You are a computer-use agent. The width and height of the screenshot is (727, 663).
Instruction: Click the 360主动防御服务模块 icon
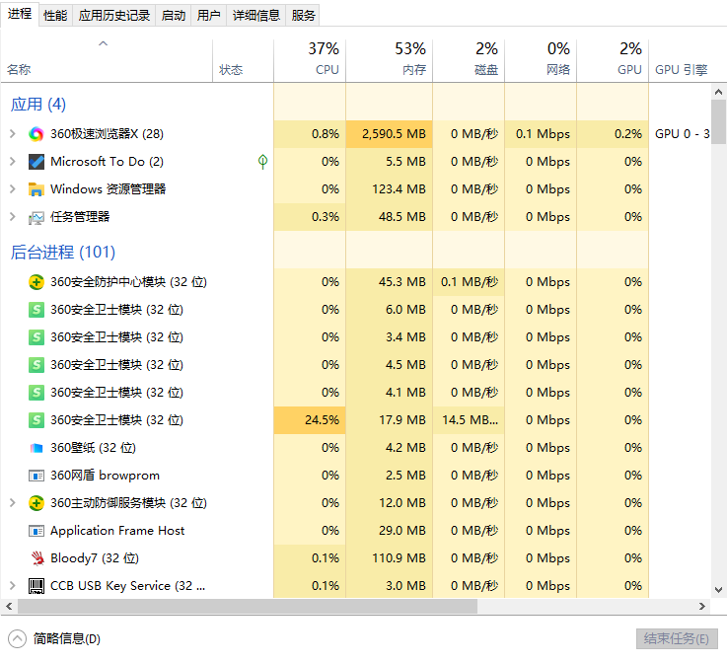click(x=36, y=503)
